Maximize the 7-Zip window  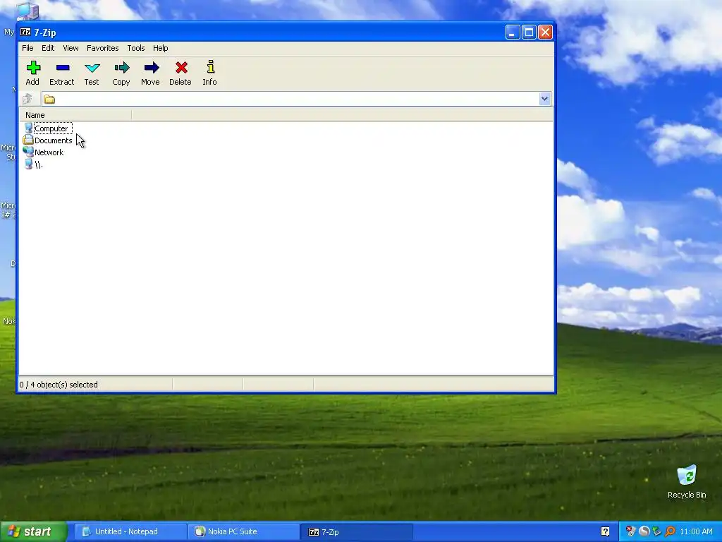(529, 32)
